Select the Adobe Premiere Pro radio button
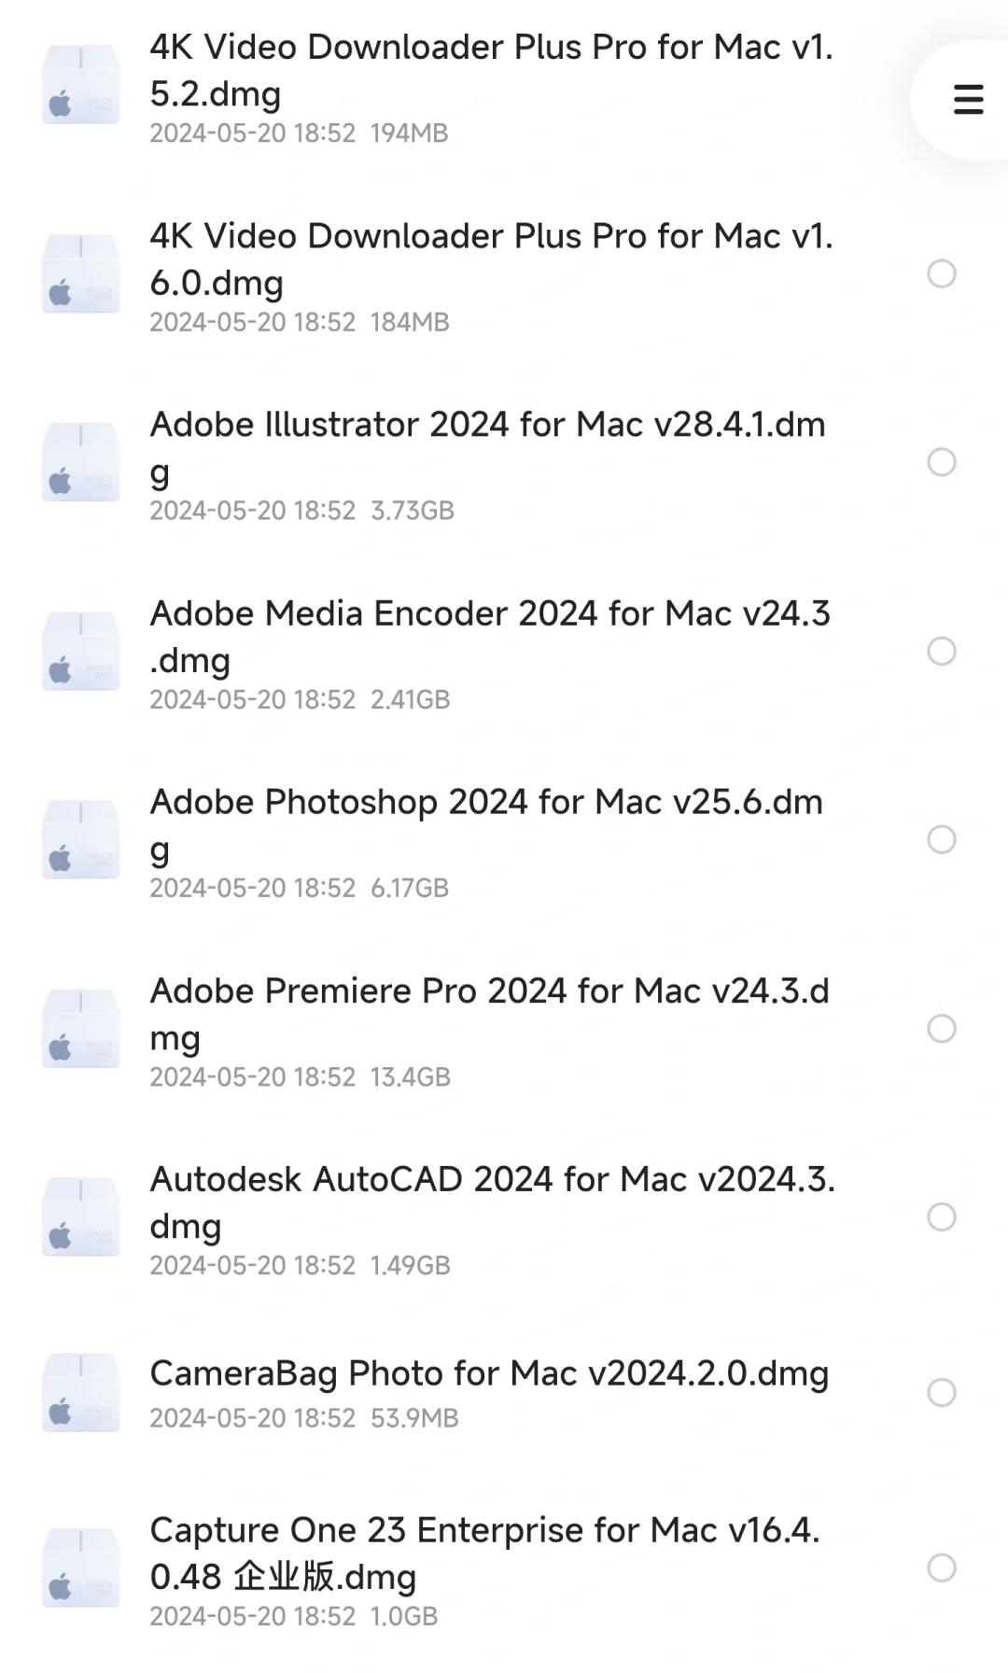 click(x=941, y=1028)
